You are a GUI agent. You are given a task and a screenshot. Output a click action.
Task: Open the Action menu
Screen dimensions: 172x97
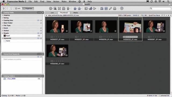point(56,1)
